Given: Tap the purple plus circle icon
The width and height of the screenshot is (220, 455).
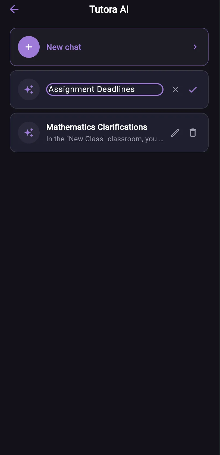Looking at the screenshot, I should pos(29,47).
